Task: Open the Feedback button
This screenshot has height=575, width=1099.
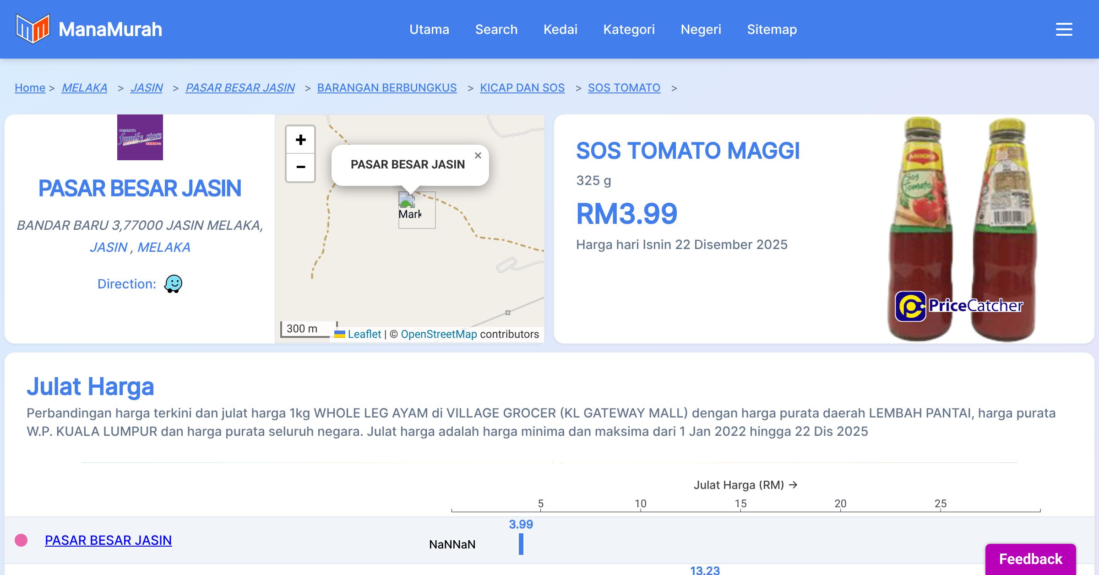Action: [1030, 559]
